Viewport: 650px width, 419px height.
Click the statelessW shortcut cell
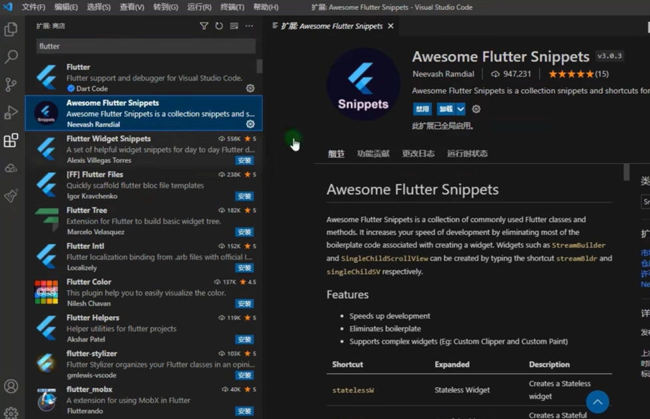pyautogui.click(x=353, y=390)
